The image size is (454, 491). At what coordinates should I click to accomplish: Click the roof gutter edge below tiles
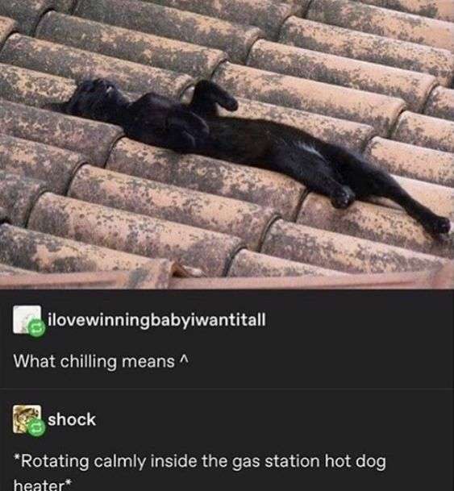pos(227,281)
